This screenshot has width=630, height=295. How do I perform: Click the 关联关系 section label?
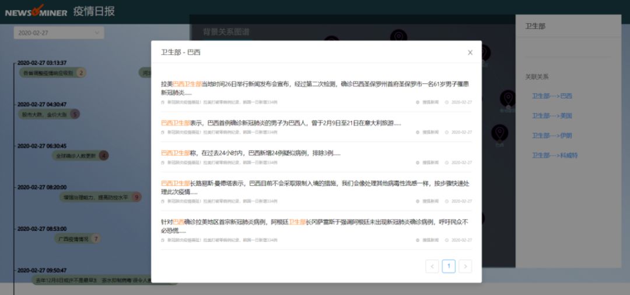tap(537, 77)
